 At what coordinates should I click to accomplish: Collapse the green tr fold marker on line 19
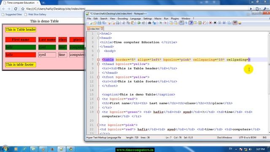click(98, 112)
